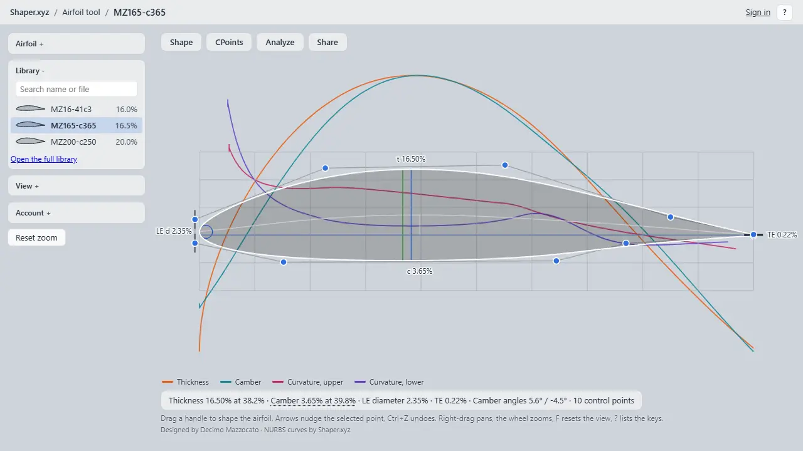Select the MZ200-c250 airfoil thumbnail
The height and width of the screenshot is (451, 803).
tap(31, 142)
